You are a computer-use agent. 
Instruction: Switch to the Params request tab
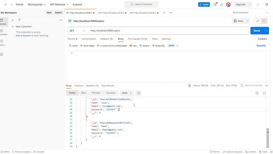click(72, 39)
